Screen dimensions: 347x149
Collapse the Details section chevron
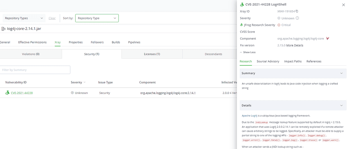tap(341, 106)
